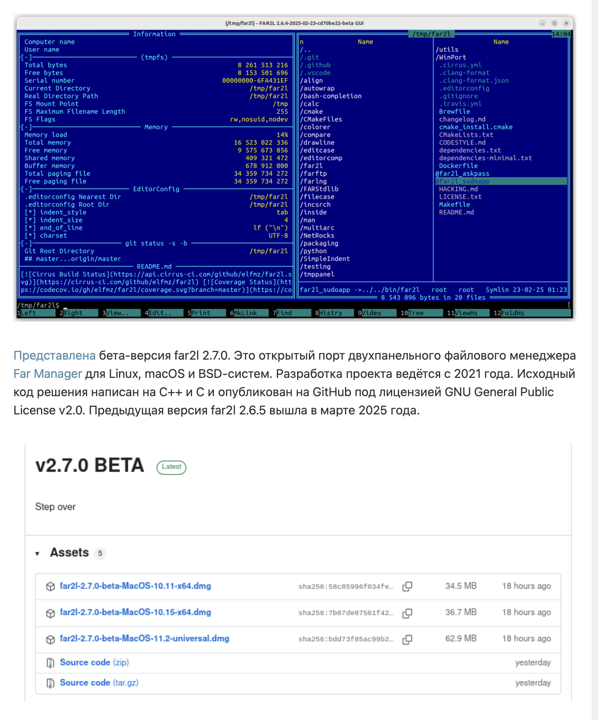The image size is (598, 720).
Task: Toggle the indent_size checkbox
Action: [30, 220]
